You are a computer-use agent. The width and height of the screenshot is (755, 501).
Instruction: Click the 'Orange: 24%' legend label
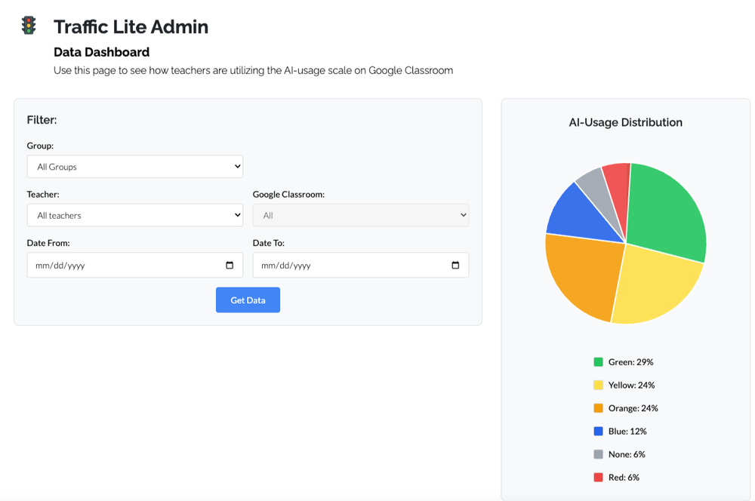(633, 408)
